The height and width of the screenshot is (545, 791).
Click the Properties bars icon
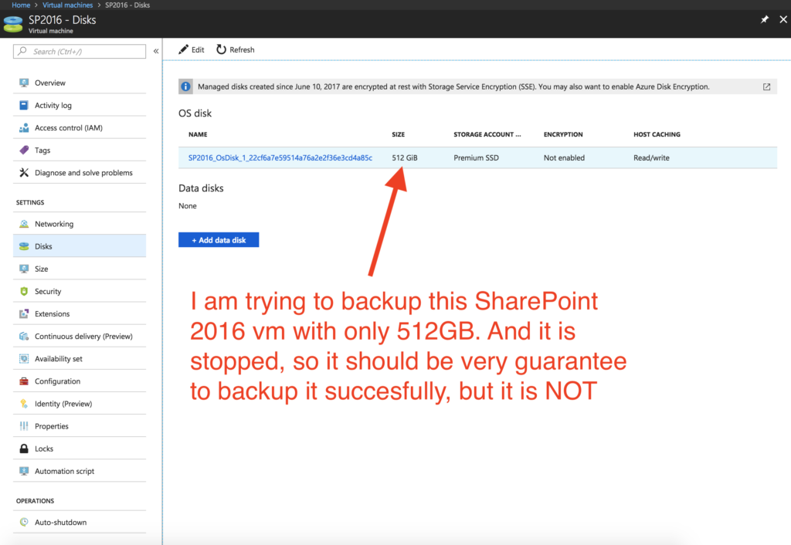click(x=24, y=426)
